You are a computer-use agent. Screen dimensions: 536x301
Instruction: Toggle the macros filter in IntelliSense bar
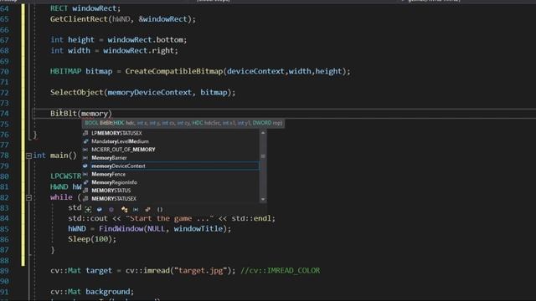(x=136, y=209)
